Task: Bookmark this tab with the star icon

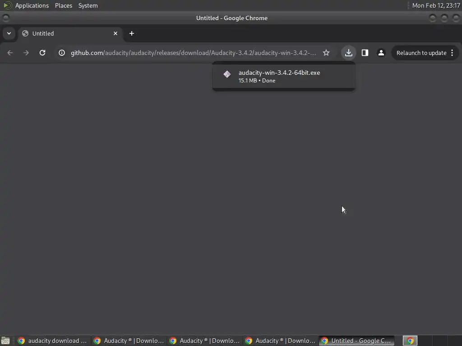Action: point(326,53)
